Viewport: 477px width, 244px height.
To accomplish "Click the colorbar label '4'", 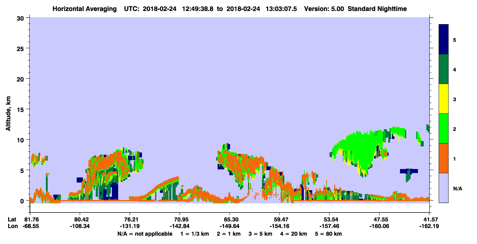I will point(455,69).
